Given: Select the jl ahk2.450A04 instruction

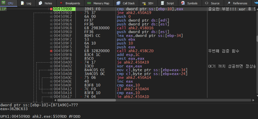Looking at the screenshot, I should [133, 89].
